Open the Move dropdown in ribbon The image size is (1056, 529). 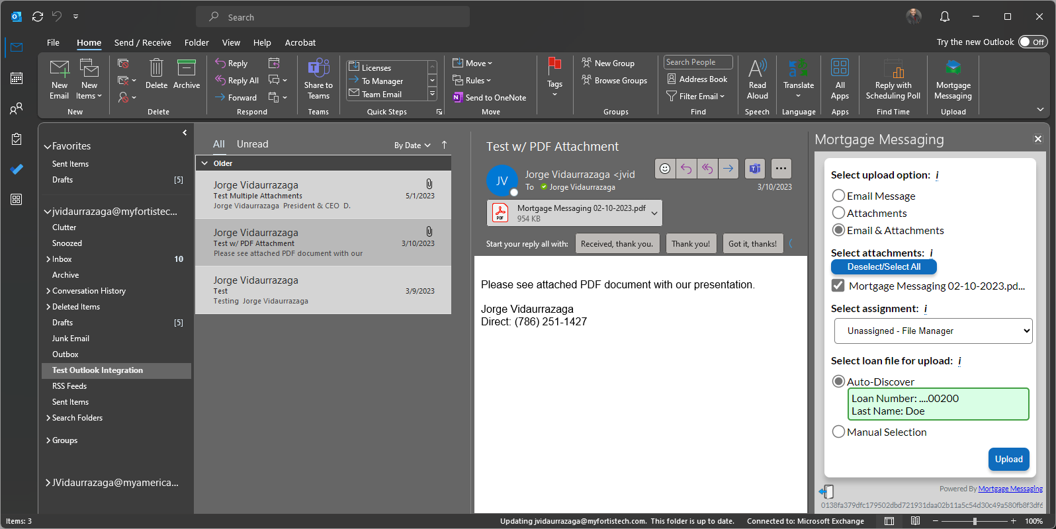click(x=472, y=63)
